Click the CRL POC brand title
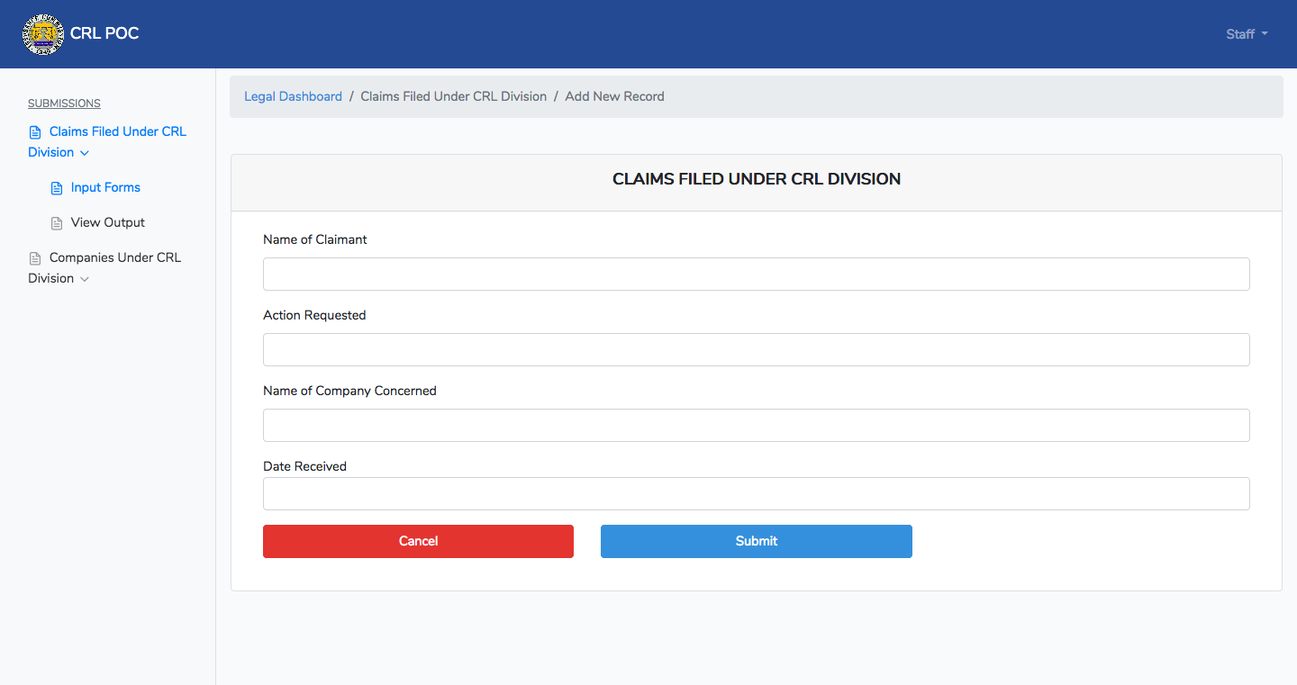This screenshot has width=1297, height=685. click(104, 34)
